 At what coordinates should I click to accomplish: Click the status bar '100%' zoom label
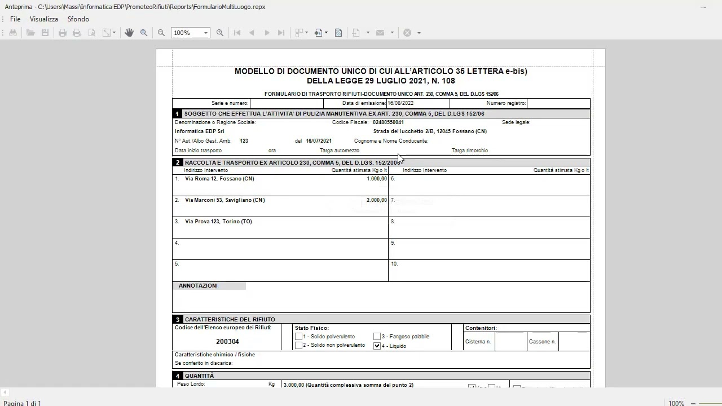tap(676, 403)
